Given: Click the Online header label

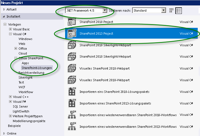Looking at the screenshot, I should [x=12, y=133].
